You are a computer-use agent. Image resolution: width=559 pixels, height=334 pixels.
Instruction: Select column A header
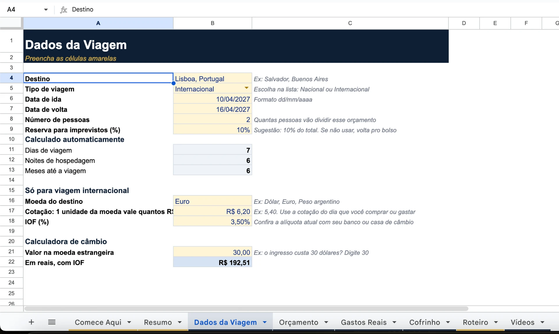98,23
